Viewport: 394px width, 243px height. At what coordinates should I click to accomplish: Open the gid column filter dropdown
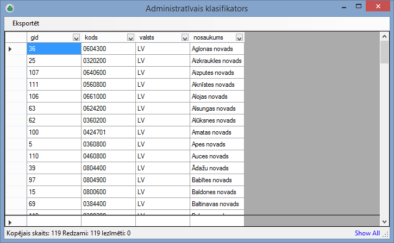pos(76,37)
